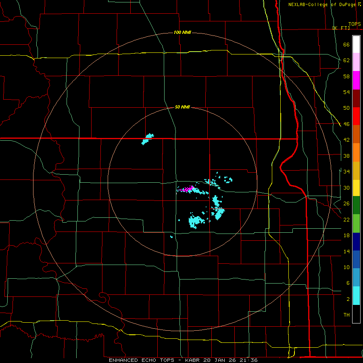Click the legend value '14'

click(346, 251)
